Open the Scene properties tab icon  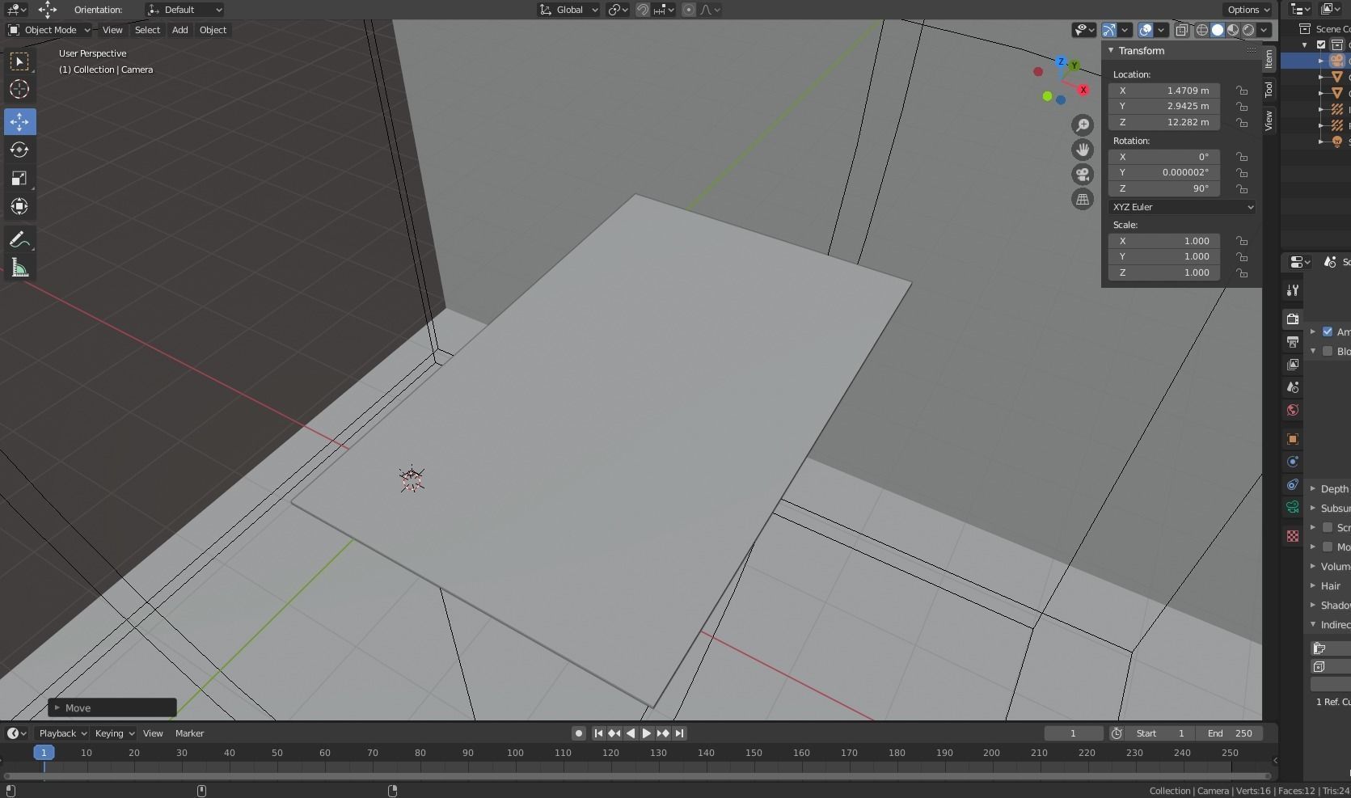point(1292,387)
